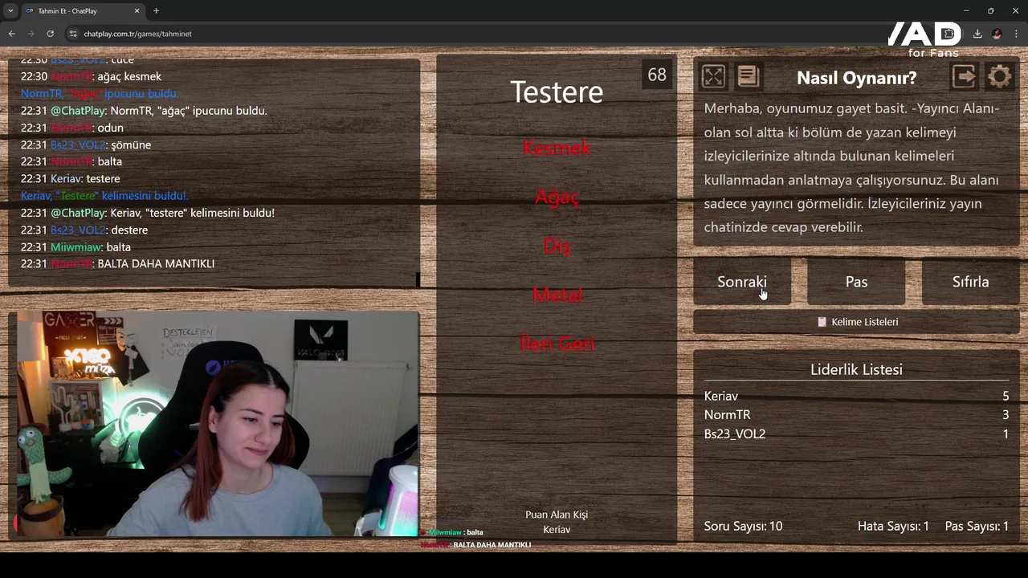The height and width of the screenshot is (578, 1028).
Task: Click ChatPlay message about testere kelimesini buldu
Action: [x=148, y=213]
